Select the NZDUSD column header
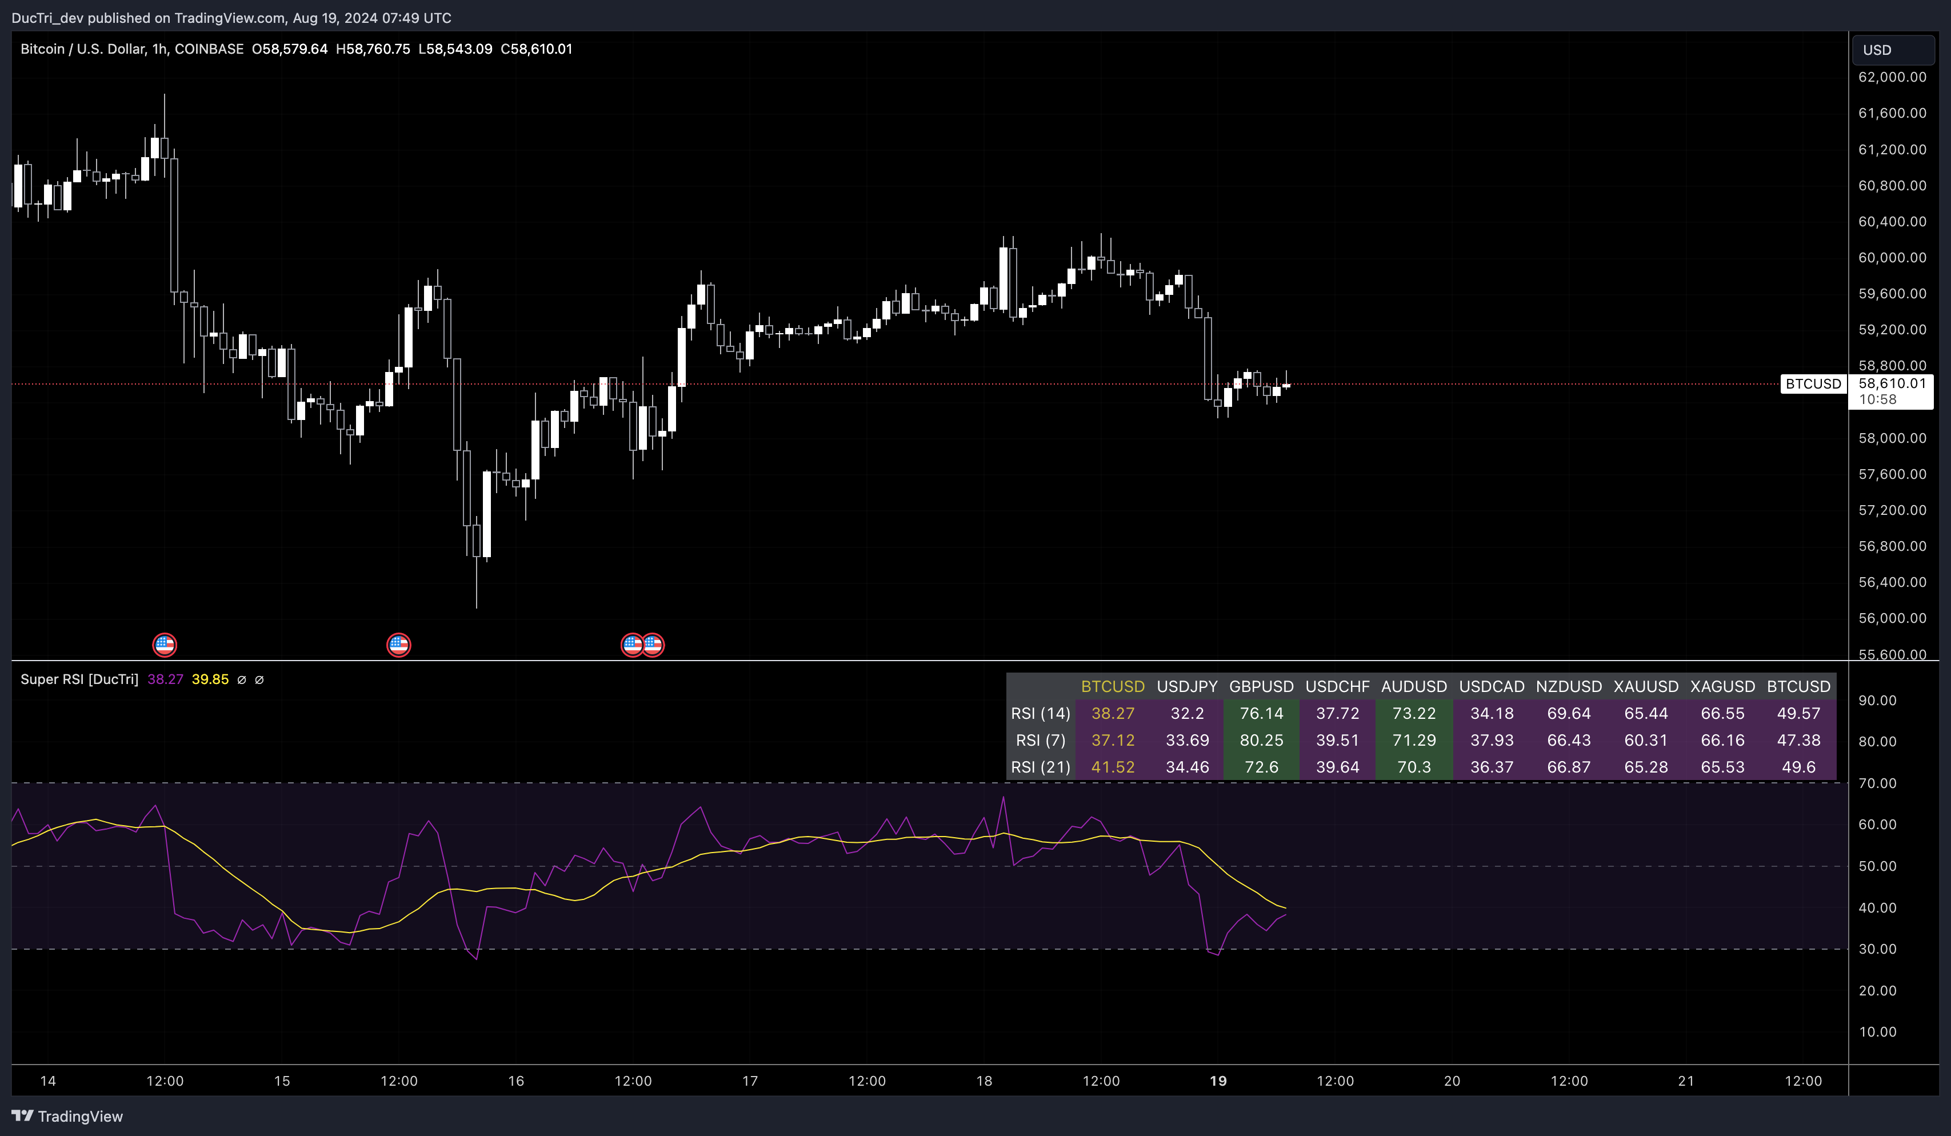 click(x=1569, y=686)
